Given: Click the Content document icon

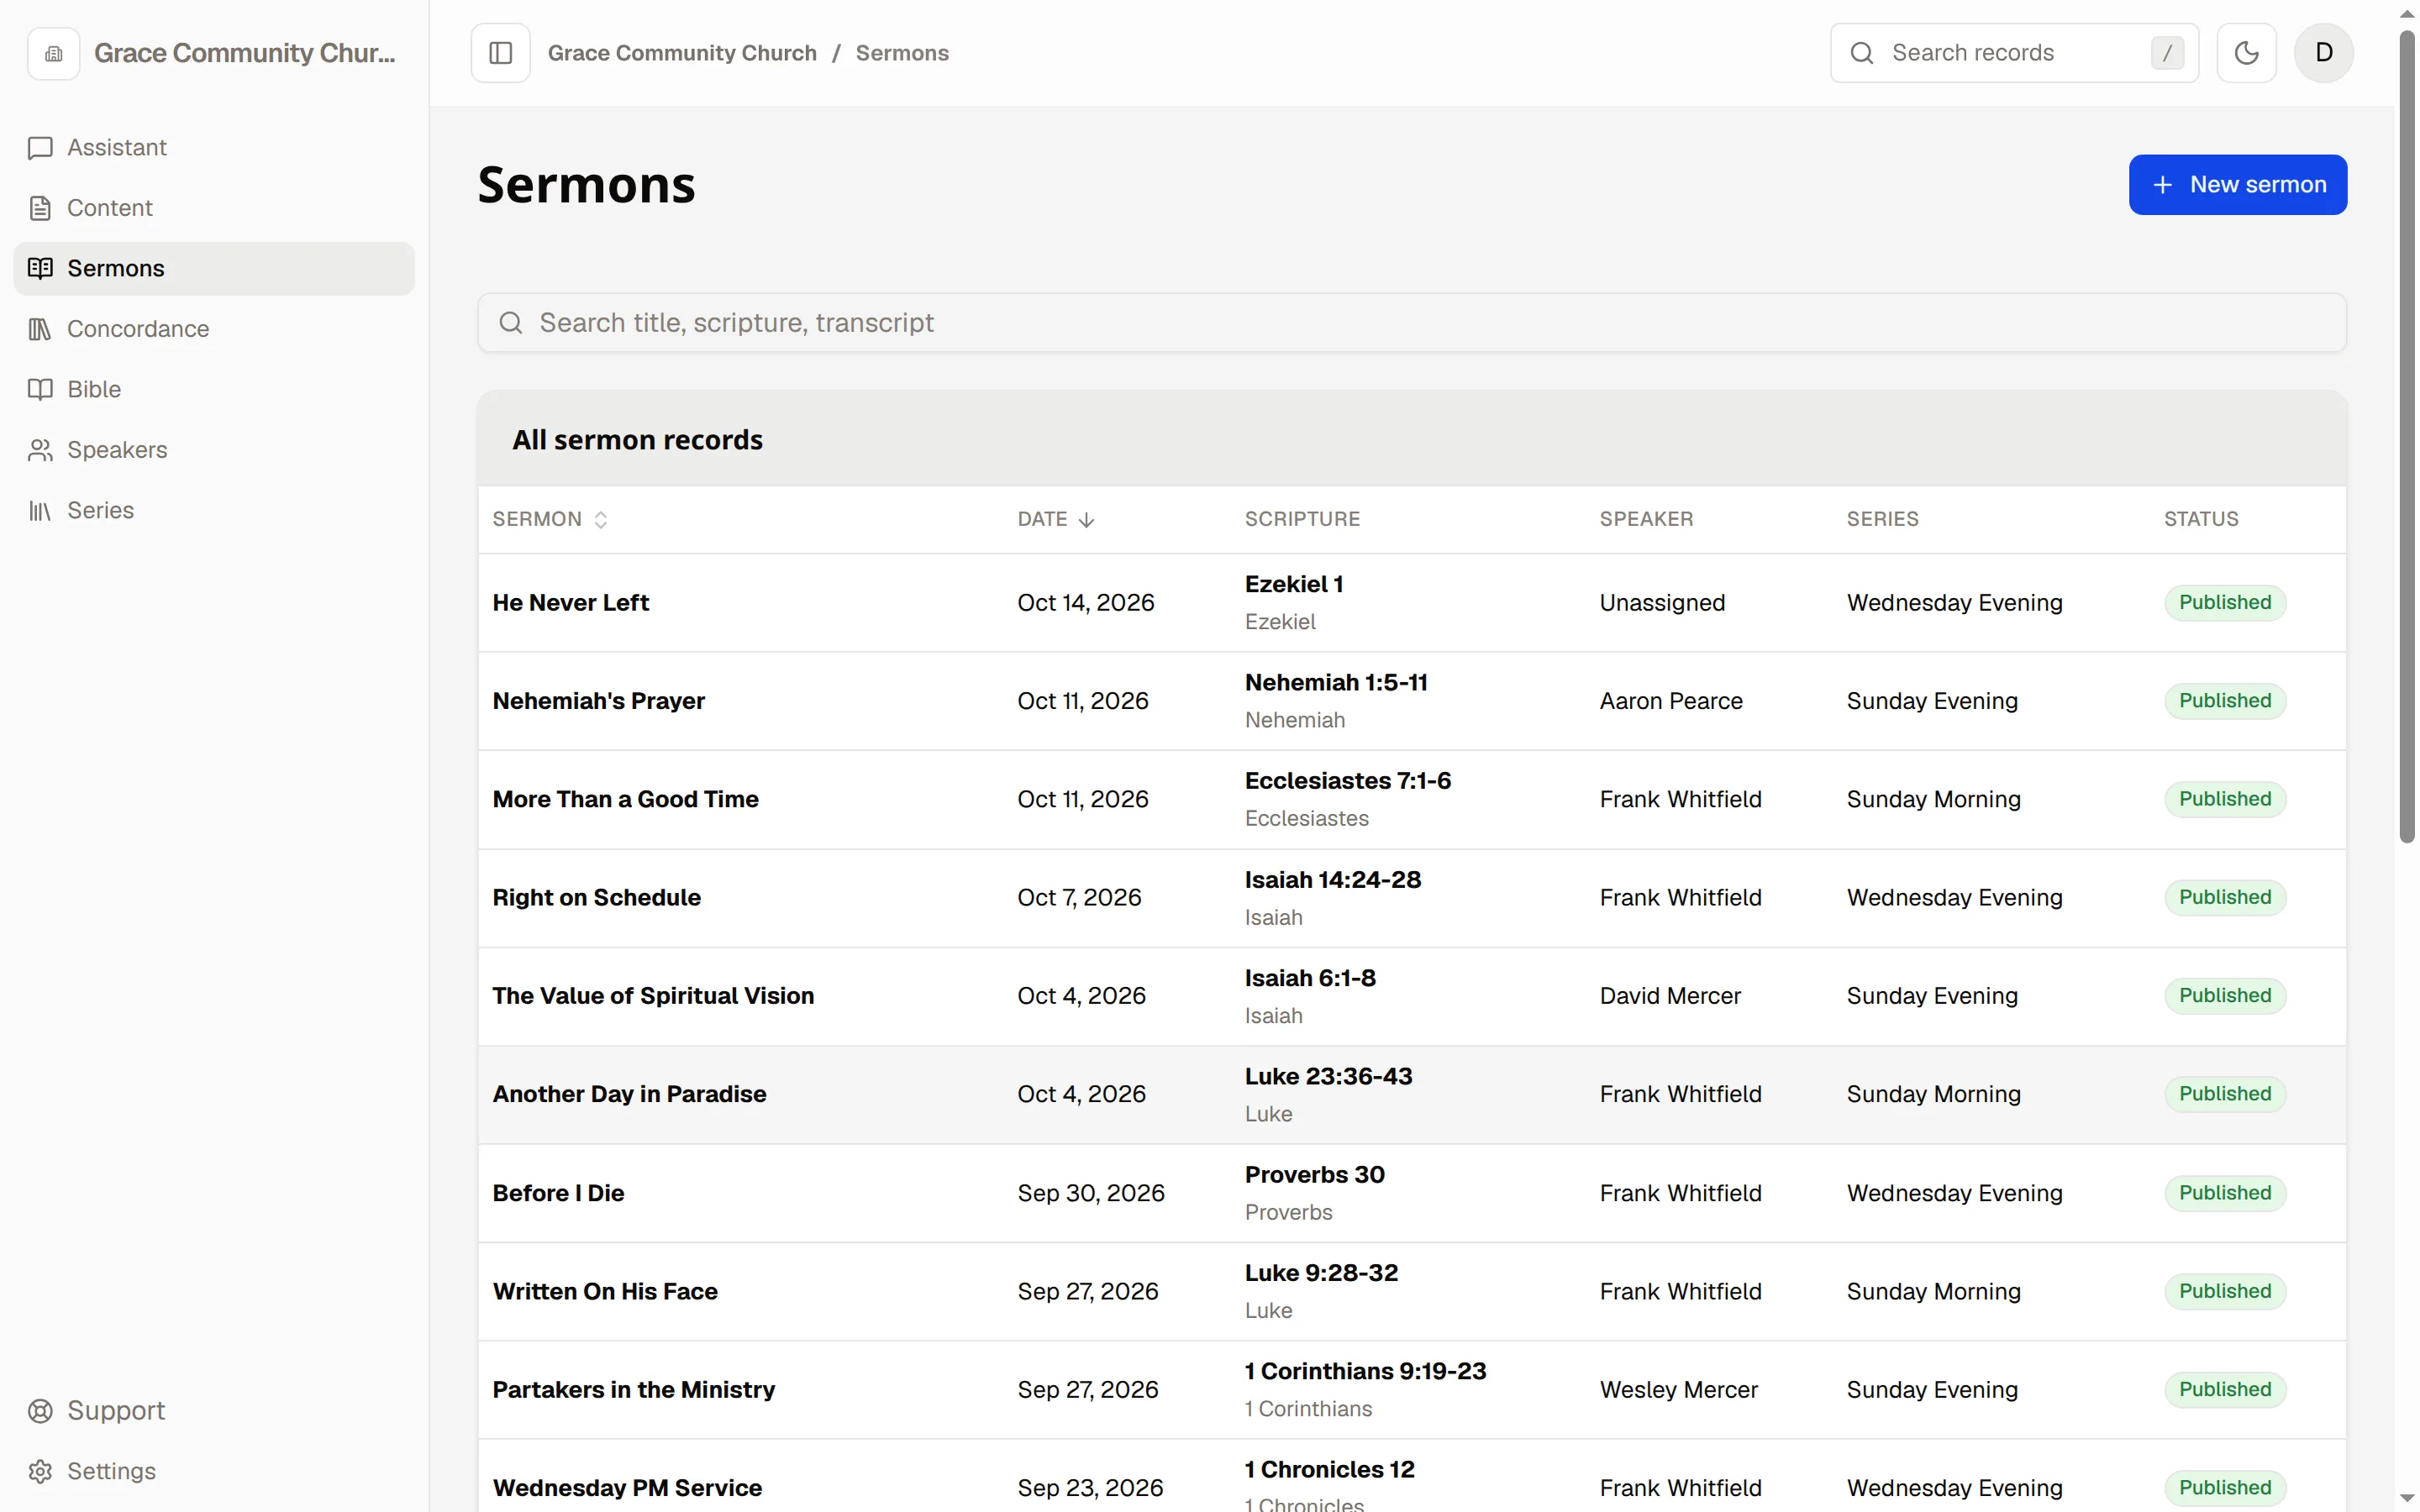Looking at the screenshot, I should [40, 208].
